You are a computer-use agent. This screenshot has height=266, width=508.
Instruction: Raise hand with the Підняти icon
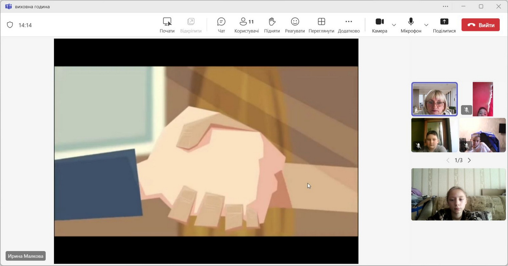coord(272,22)
